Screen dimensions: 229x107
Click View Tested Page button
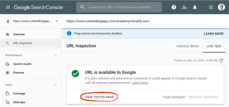(99, 97)
